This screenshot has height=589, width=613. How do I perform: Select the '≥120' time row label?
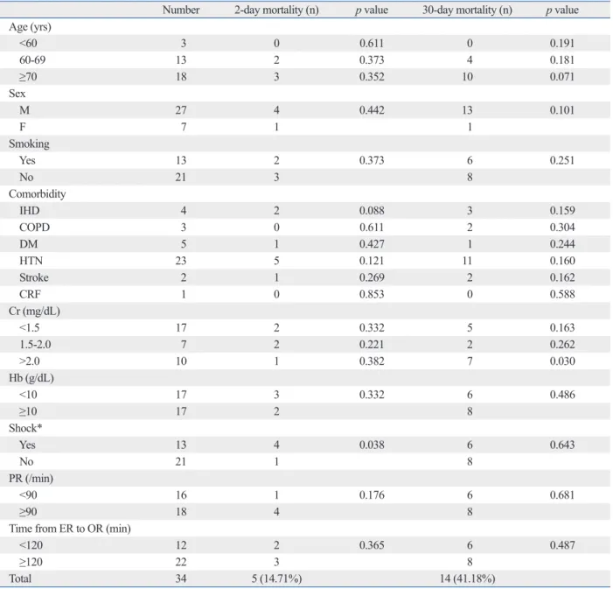point(31,562)
